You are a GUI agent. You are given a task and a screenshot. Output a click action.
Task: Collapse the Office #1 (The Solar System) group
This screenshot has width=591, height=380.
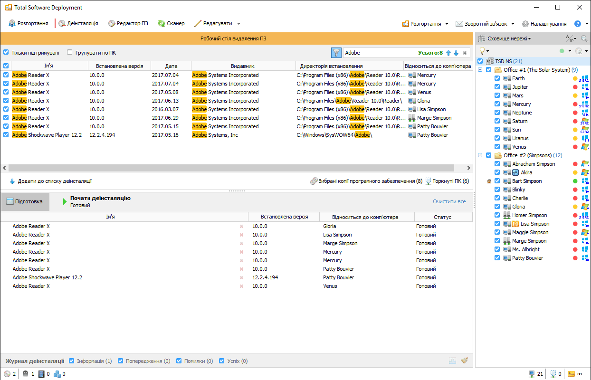coord(480,70)
